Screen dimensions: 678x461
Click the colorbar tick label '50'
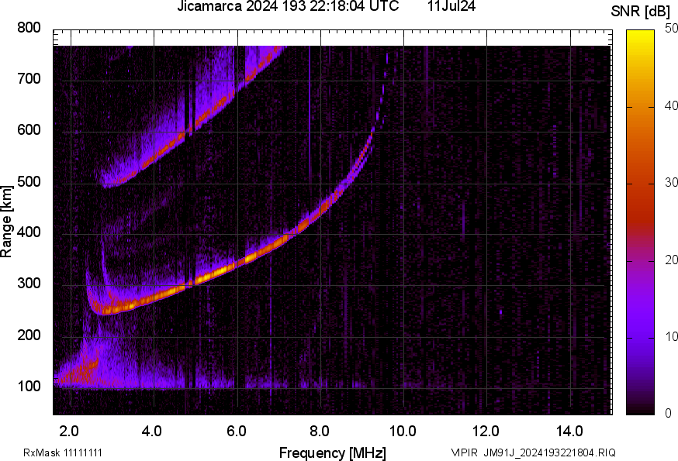tap(671, 28)
